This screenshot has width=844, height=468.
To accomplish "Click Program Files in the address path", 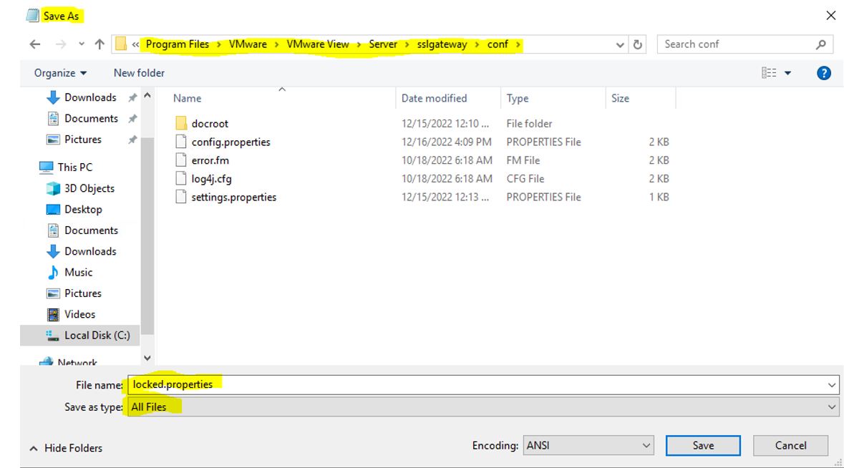I will 177,44.
